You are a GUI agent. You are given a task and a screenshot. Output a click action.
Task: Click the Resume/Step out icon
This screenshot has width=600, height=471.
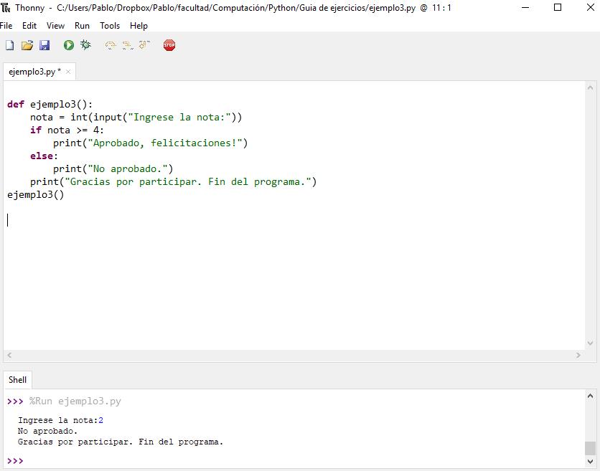(x=144, y=44)
